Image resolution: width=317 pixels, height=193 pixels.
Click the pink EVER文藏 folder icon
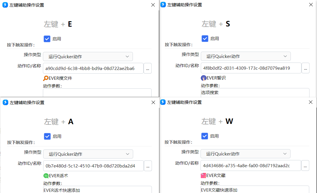[x=203, y=176]
